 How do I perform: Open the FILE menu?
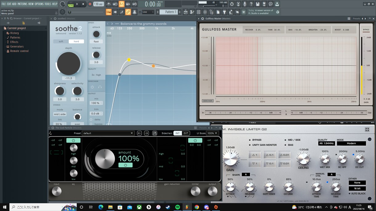[x=4, y=4]
